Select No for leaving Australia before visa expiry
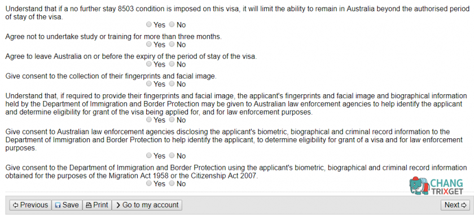The image size is (474, 215). tap(172, 64)
